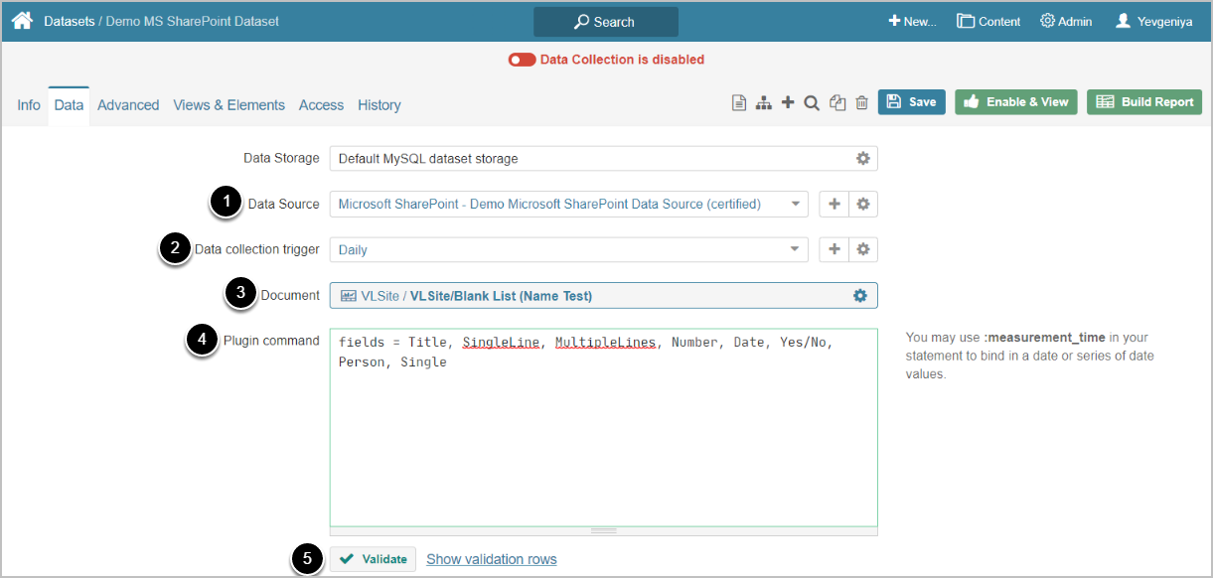This screenshot has width=1213, height=578.
Task: Click inside the Plugin command text area
Action: point(603,437)
